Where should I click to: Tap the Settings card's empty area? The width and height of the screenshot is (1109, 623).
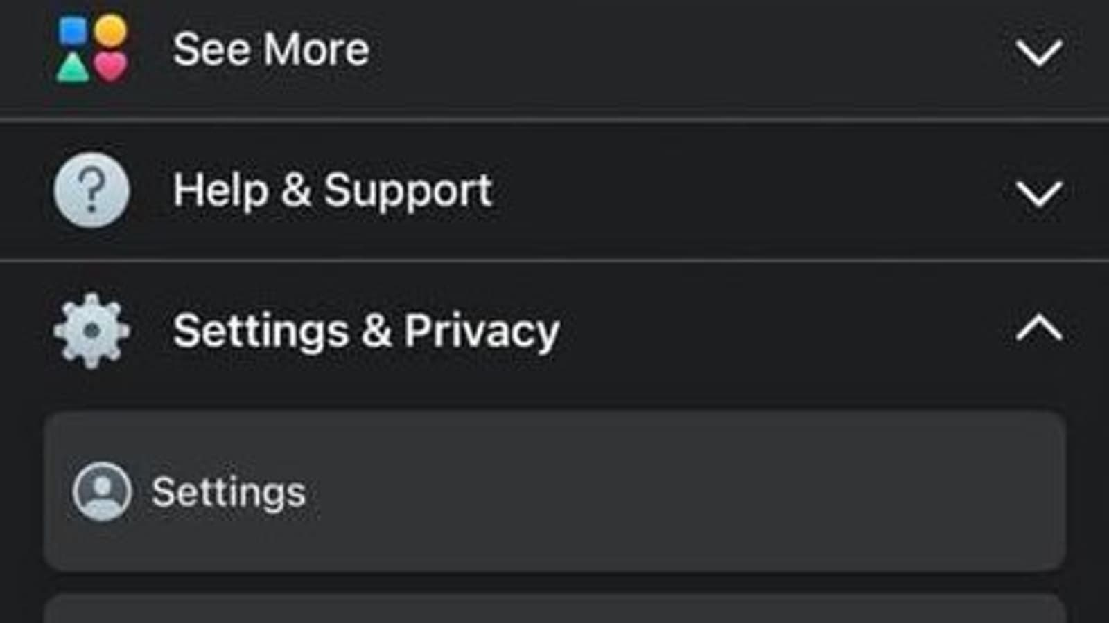(x=658, y=491)
